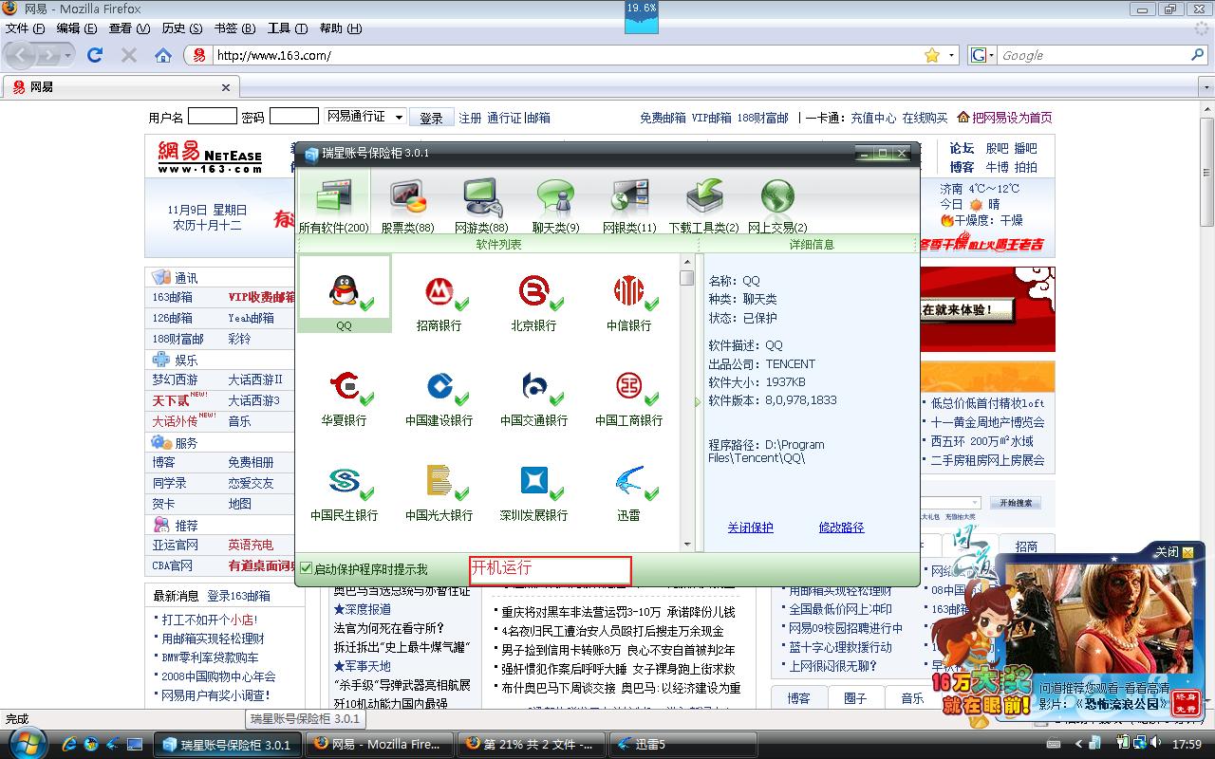1215x759 pixels.
Task: Select 招商银行 in the software list
Action: pos(439,303)
